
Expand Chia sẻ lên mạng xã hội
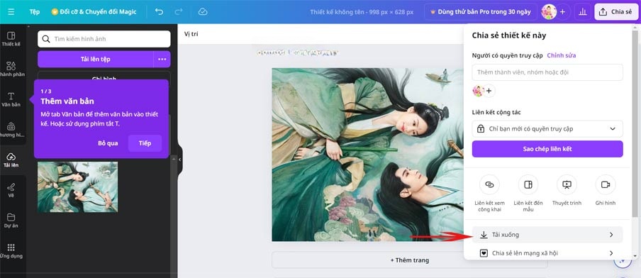click(x=547, y=253)
